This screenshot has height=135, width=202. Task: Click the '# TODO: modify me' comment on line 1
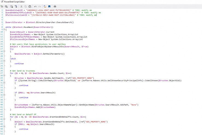[82, 10]
